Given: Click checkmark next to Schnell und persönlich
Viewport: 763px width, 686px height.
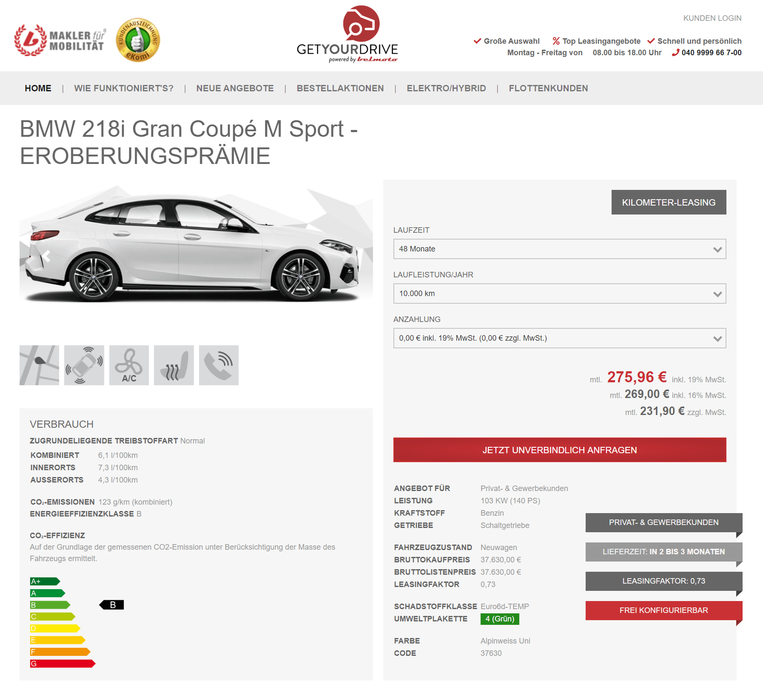Looking at the screenshot, I should (x=651, y=41).
